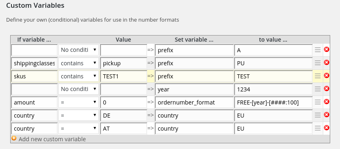Open the contains dropdown for shippingclasses
Image resolution: width=340 pixels, height=149 pixels.
78,63
